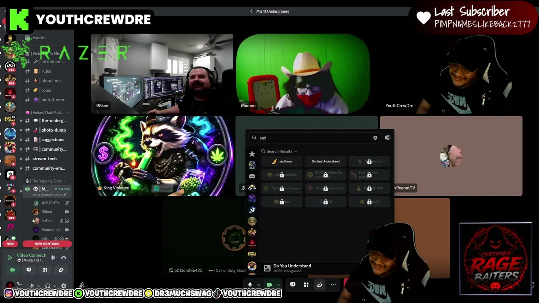This screenshot has width=539, height=303.
Task: Collapse the 'Voices That Matt...' category
Action: point(47,112)
